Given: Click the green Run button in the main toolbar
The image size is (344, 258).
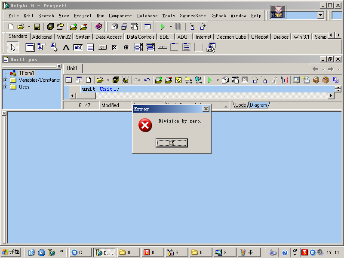Looking at the screenshot, I should [x=163, y=27].
